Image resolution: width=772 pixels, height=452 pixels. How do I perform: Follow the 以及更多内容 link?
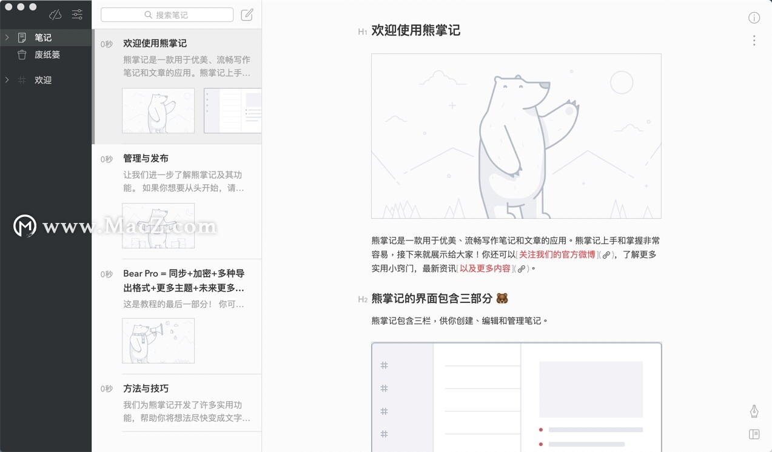click(x=485, y=268)
